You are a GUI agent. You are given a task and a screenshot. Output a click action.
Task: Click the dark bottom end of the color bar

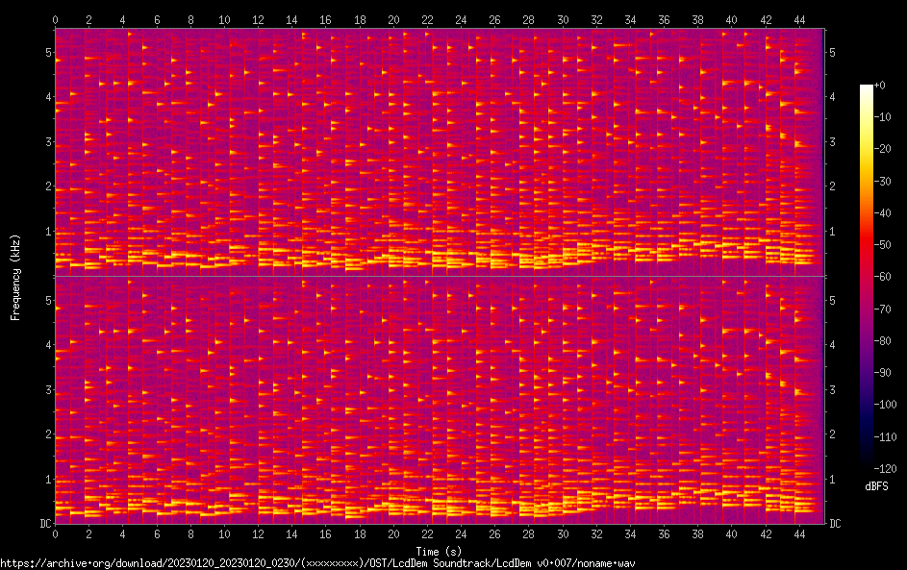[866, 463]
